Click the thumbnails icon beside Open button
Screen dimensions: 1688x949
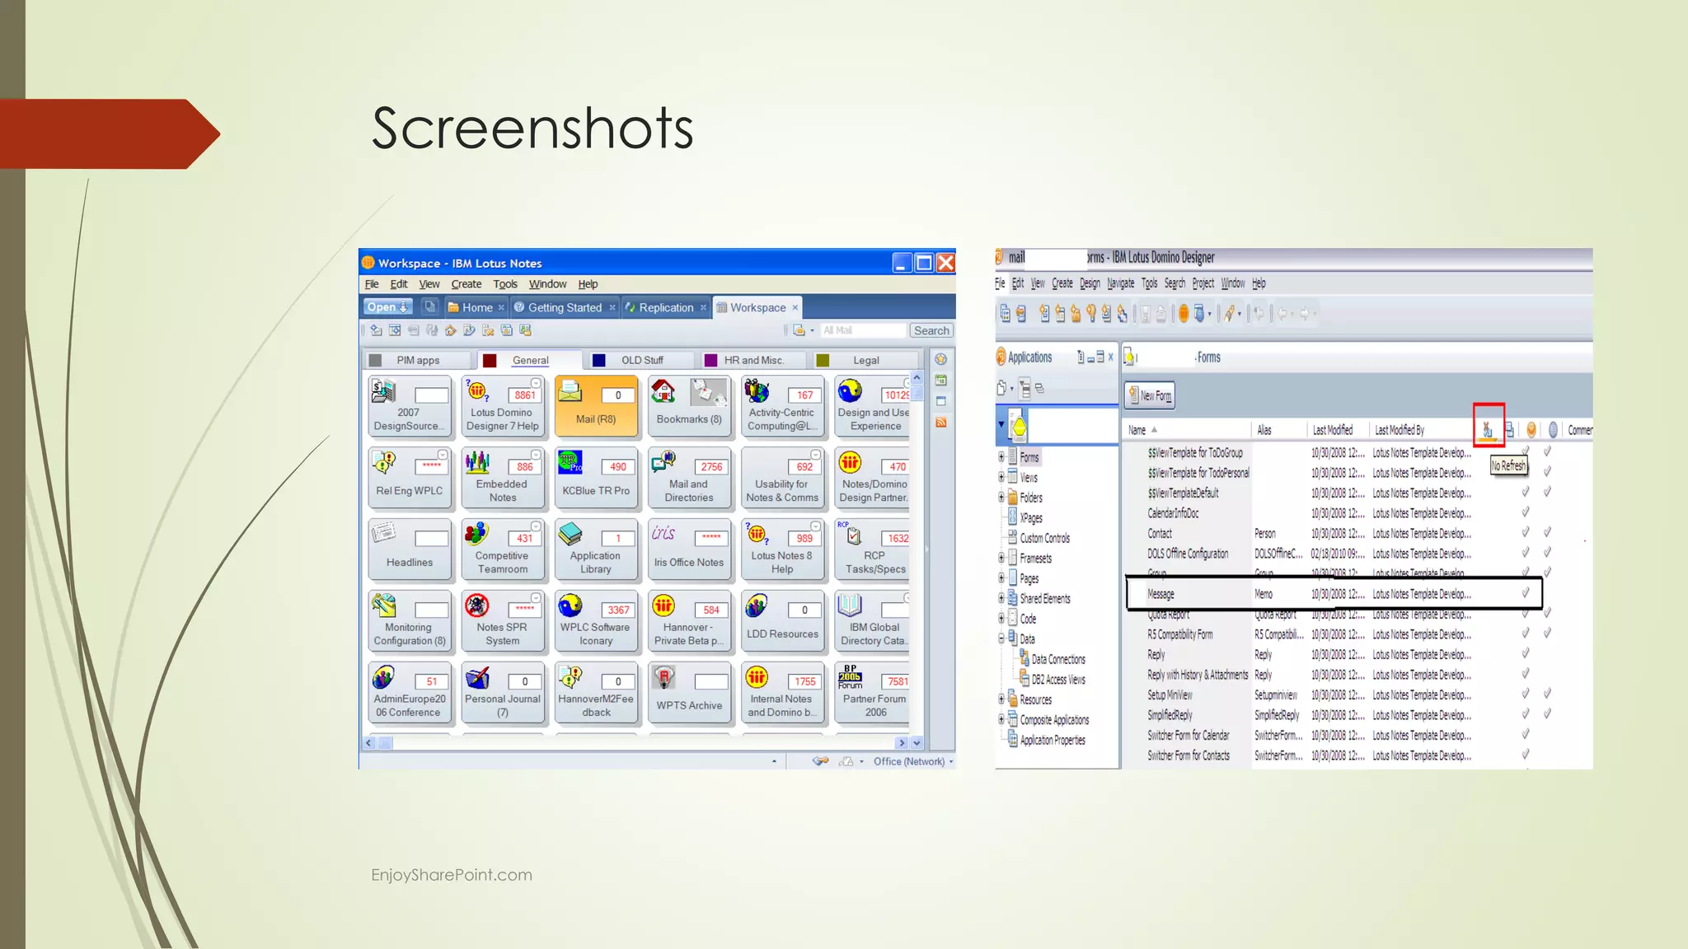click(429, 307)
